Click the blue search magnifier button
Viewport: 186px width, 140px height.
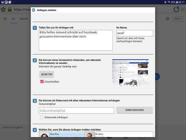[157, 77]
